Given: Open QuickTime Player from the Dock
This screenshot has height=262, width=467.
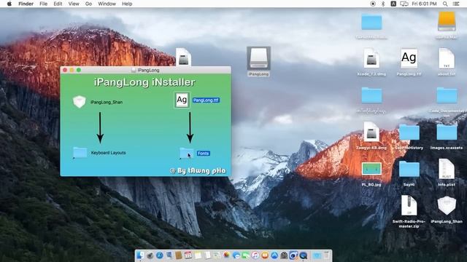Looking at the screenshot, I should [304, 255].
